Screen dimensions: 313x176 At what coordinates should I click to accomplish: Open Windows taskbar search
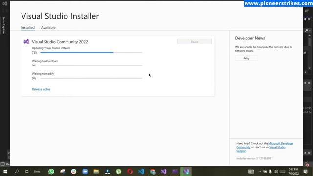click(17, 172)
